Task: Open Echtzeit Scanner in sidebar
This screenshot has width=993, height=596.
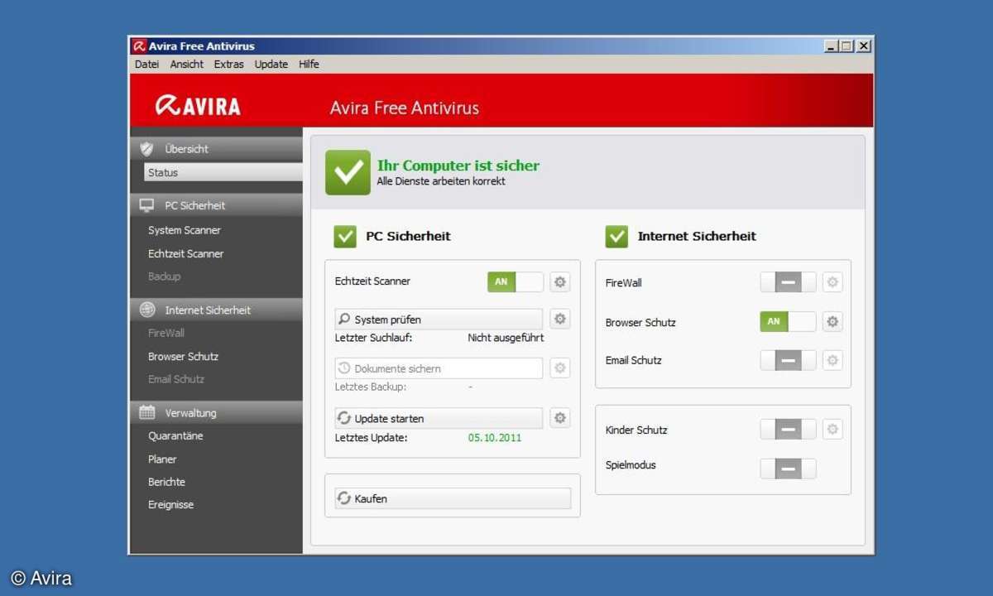Action: point(186,253)
